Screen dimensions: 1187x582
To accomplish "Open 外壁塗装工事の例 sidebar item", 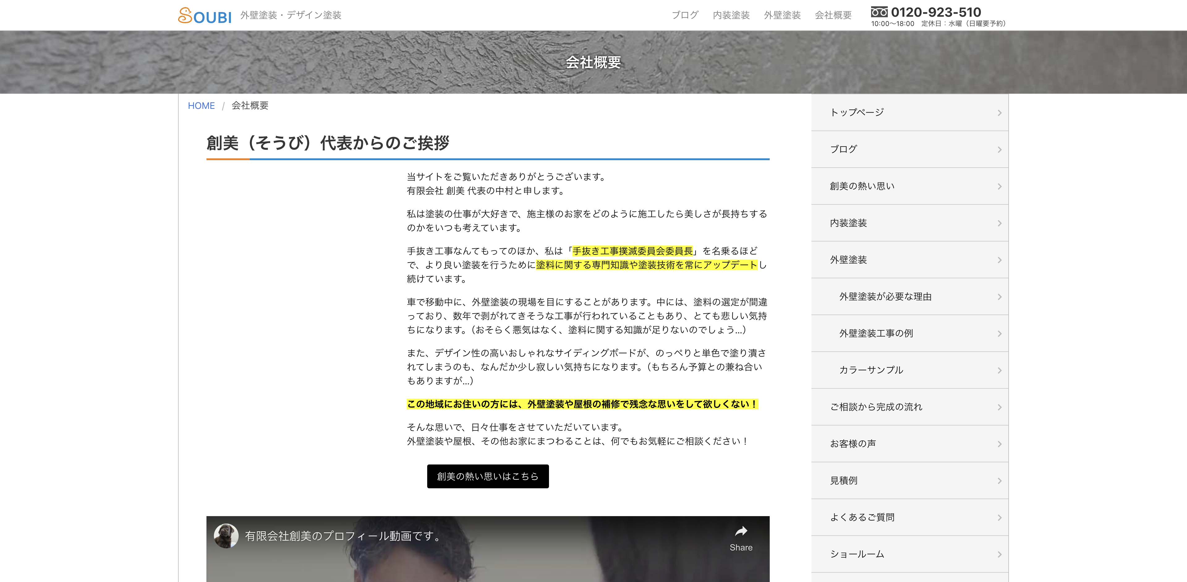I will [910, 334].
